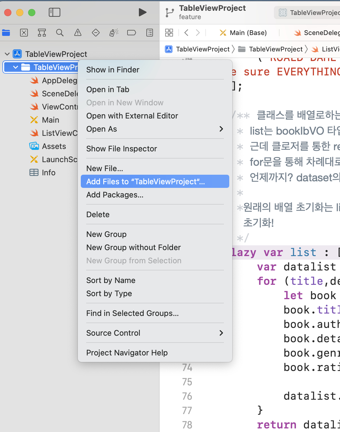Run the project with the play button

pyautogui.click(x=142, y=12)
